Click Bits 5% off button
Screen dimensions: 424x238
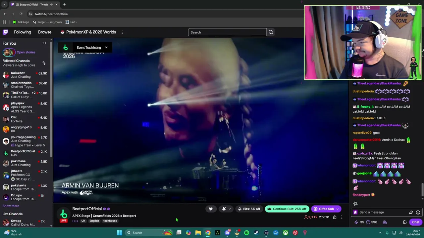[249, 209]
